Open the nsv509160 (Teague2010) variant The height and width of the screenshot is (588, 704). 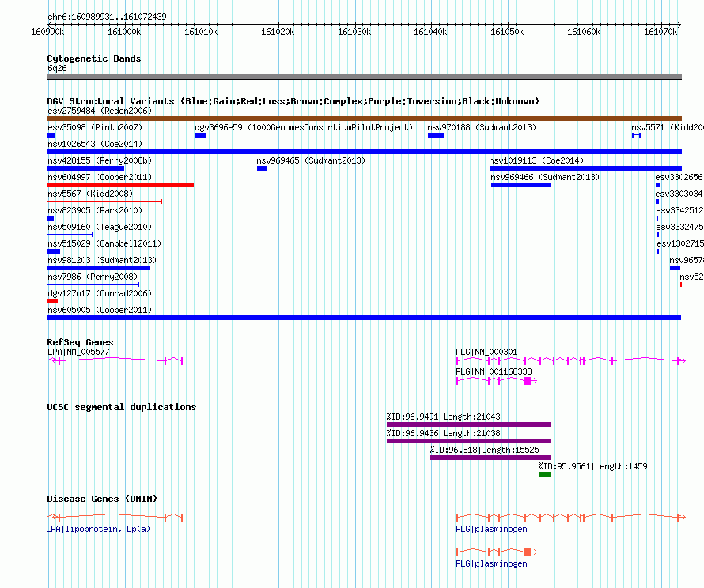(100, 227)
